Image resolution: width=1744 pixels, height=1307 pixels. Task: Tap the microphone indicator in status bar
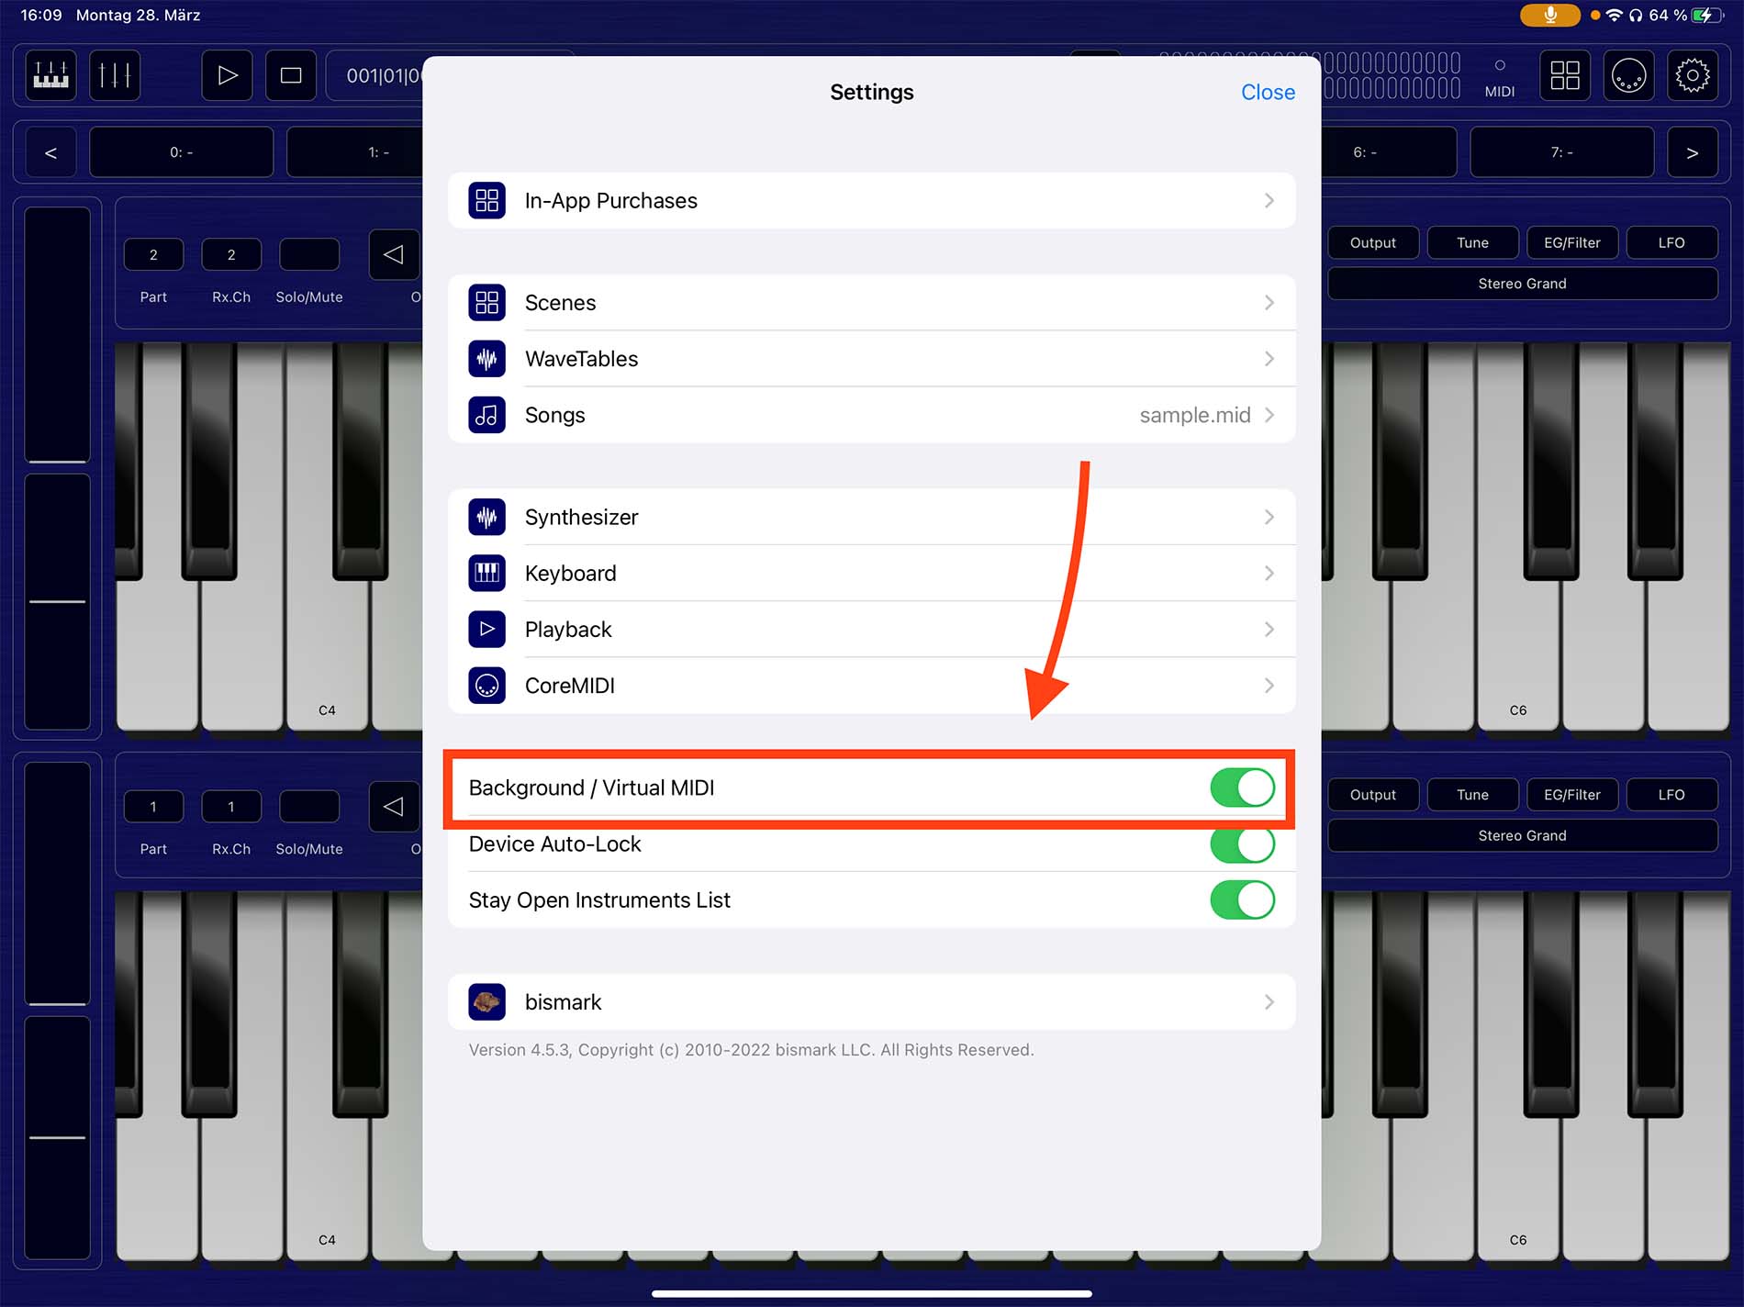click(1549, 15)
